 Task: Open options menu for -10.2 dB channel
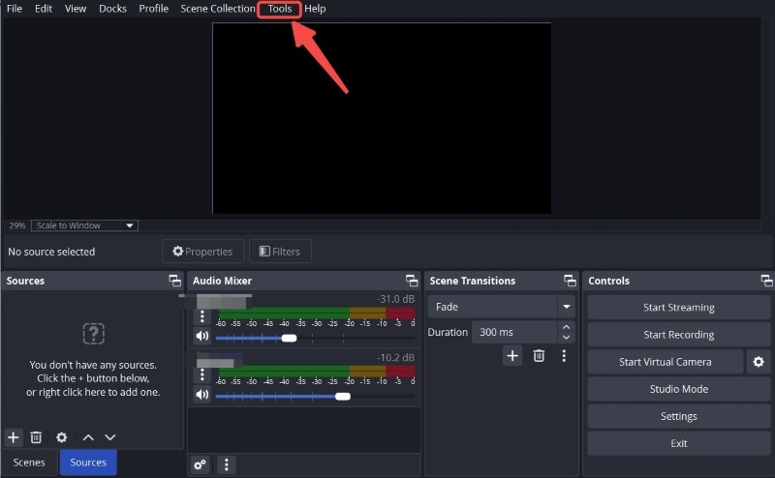coord(202,374)
